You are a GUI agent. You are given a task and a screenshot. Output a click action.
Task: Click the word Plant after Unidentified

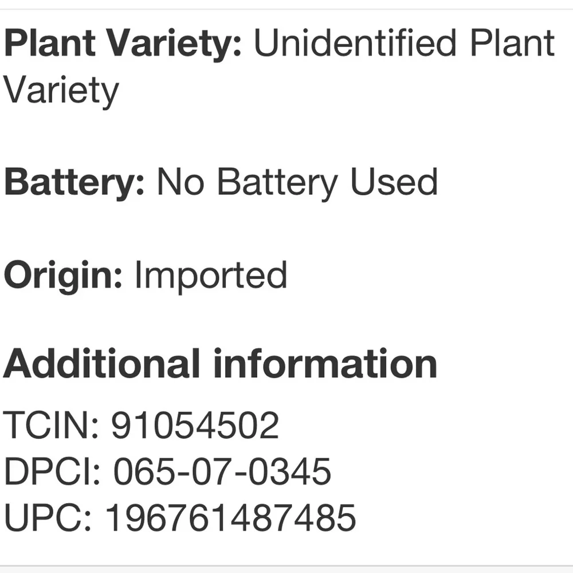(512, 43)
